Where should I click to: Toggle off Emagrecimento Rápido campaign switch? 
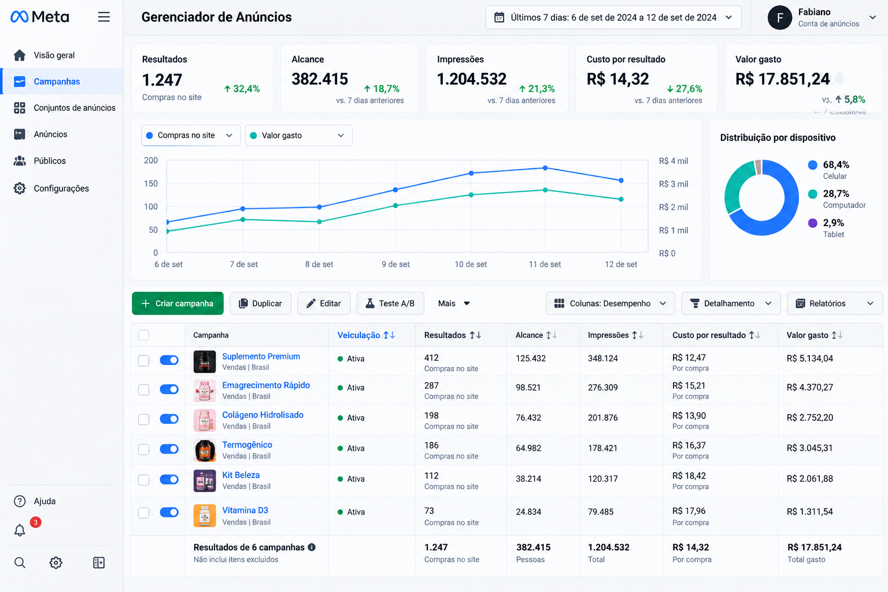pos(169,389)
